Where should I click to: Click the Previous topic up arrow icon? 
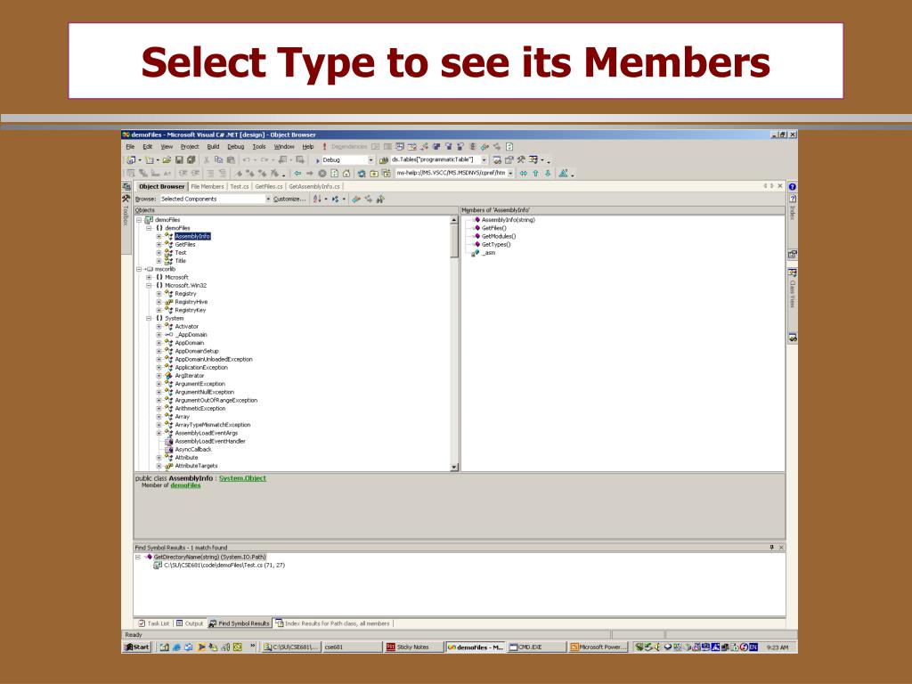(x=535, y=174)
